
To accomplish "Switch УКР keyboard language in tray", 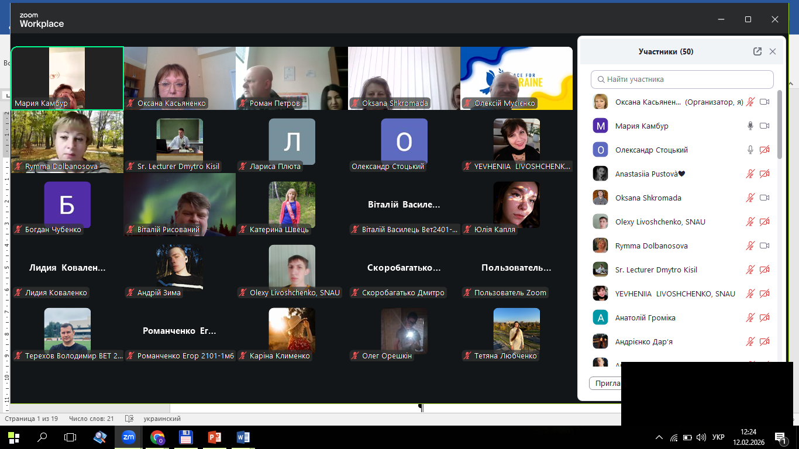I will click(x=719, y=437).
